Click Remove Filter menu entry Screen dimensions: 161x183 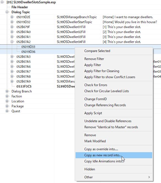pyautogui.click(x=114, y=59)
